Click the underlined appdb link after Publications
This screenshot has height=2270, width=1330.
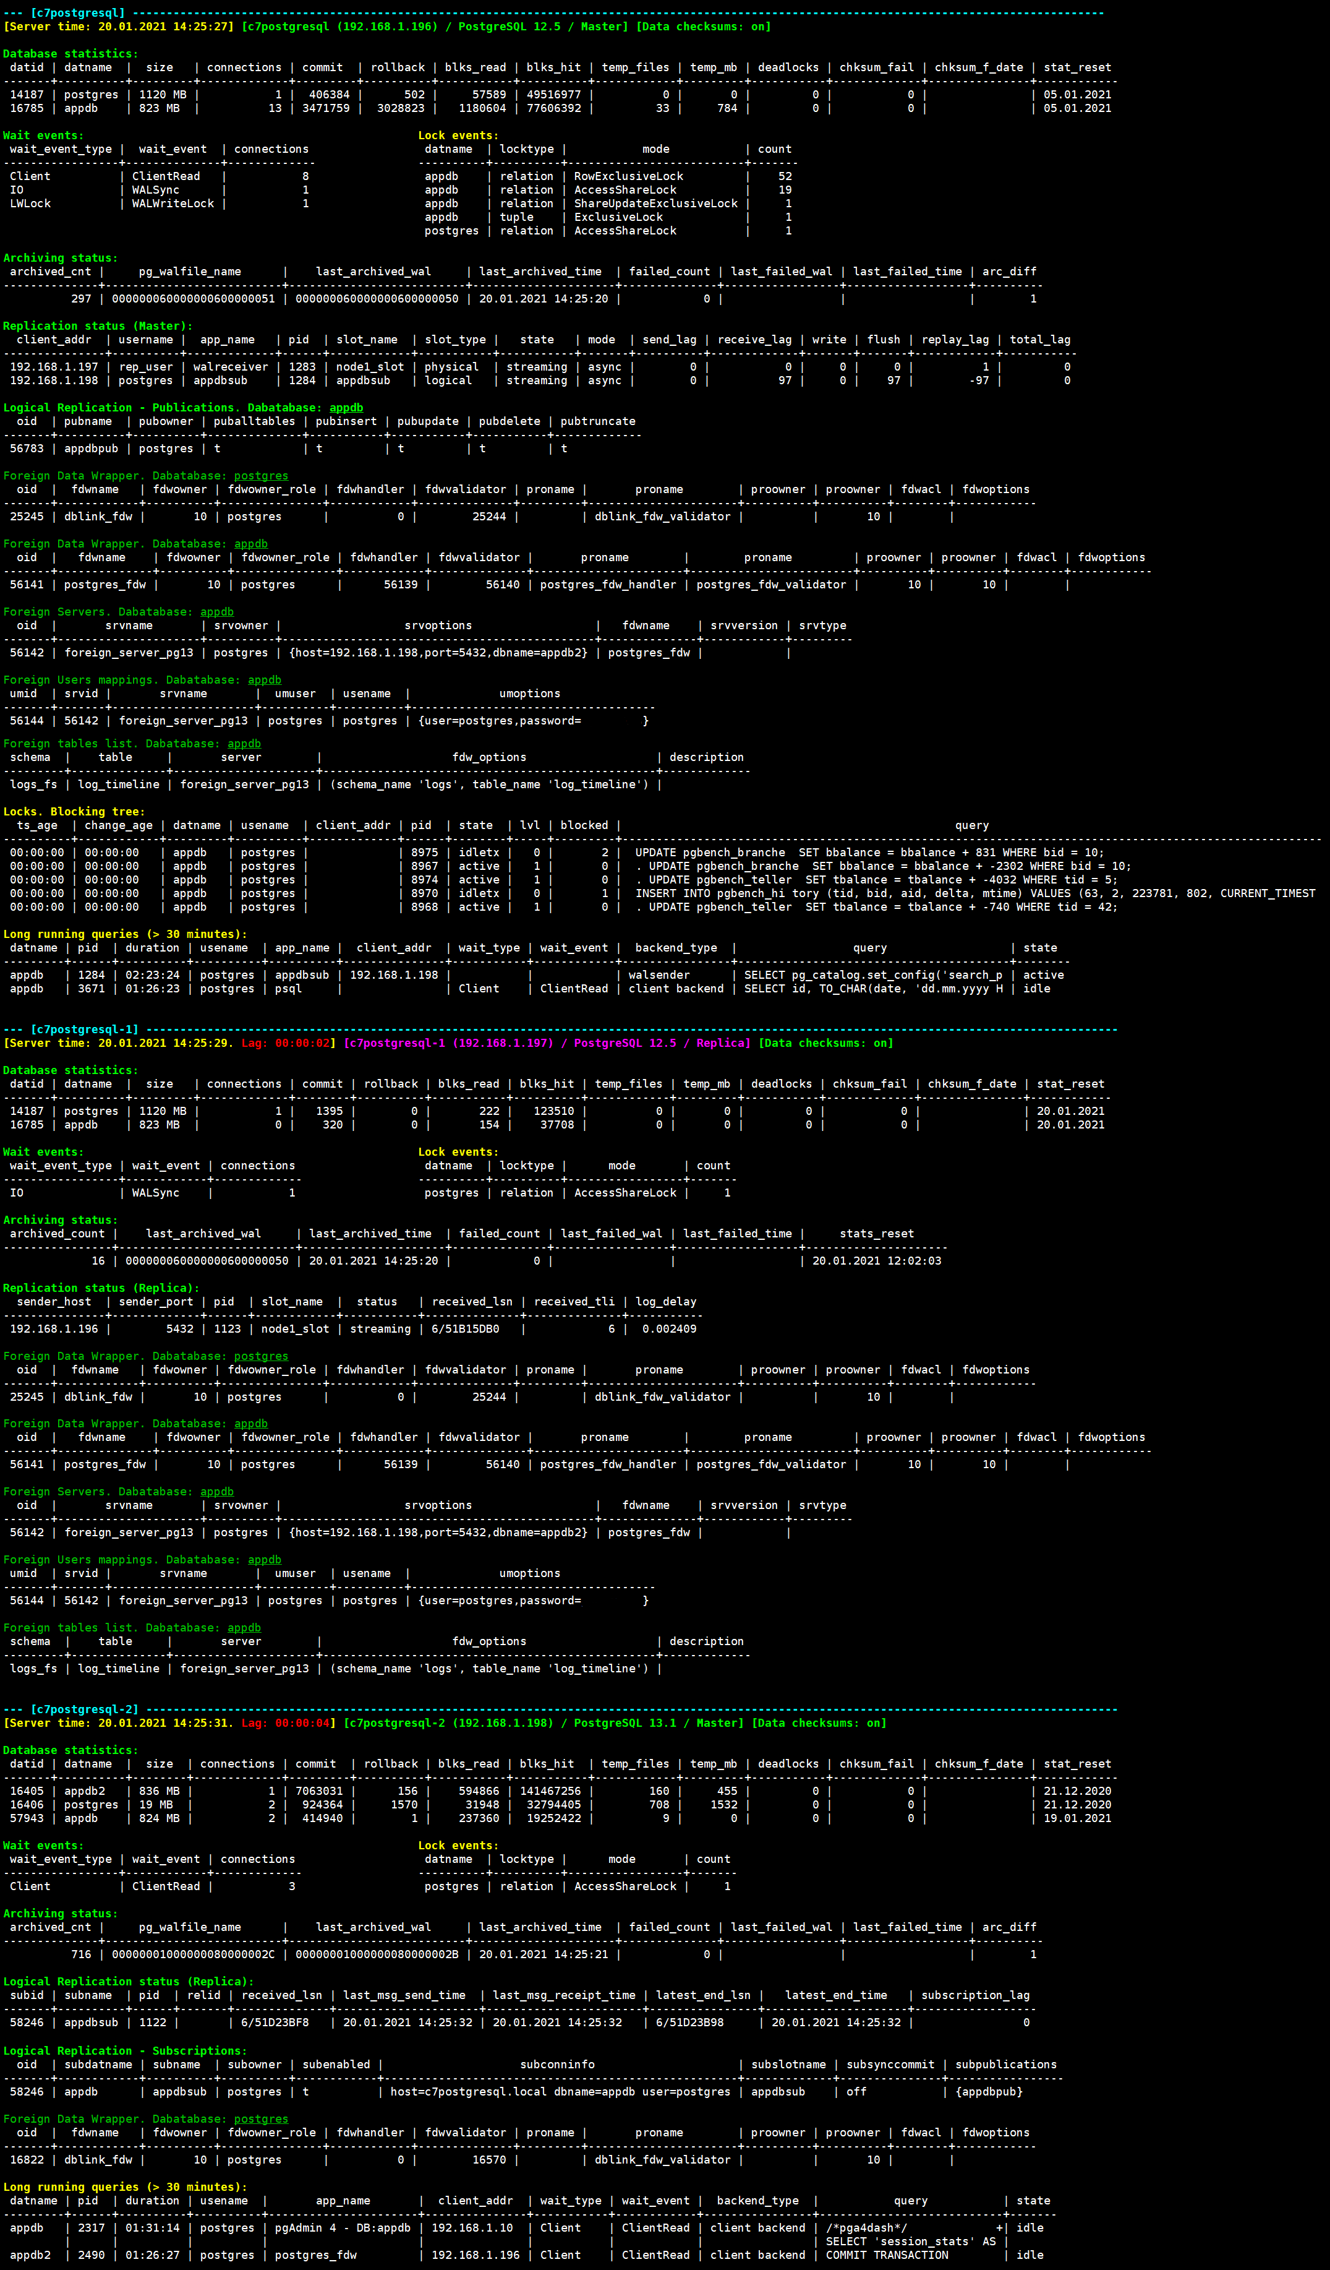[346, 407]
